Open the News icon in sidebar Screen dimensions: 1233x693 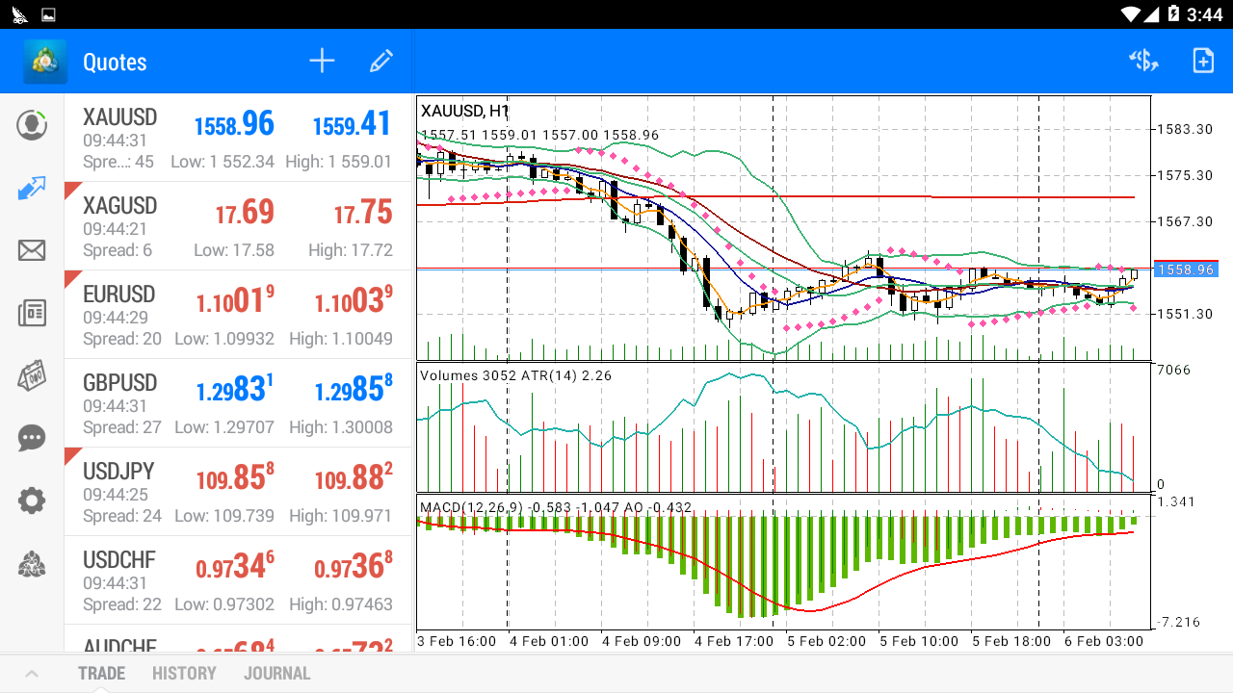[x=32, y=314]
